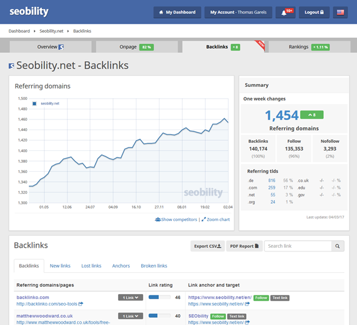This screenshot has width=357, height=325.
Task: Click the Nofollow total 3,293
Action: [x=330, y=149]
